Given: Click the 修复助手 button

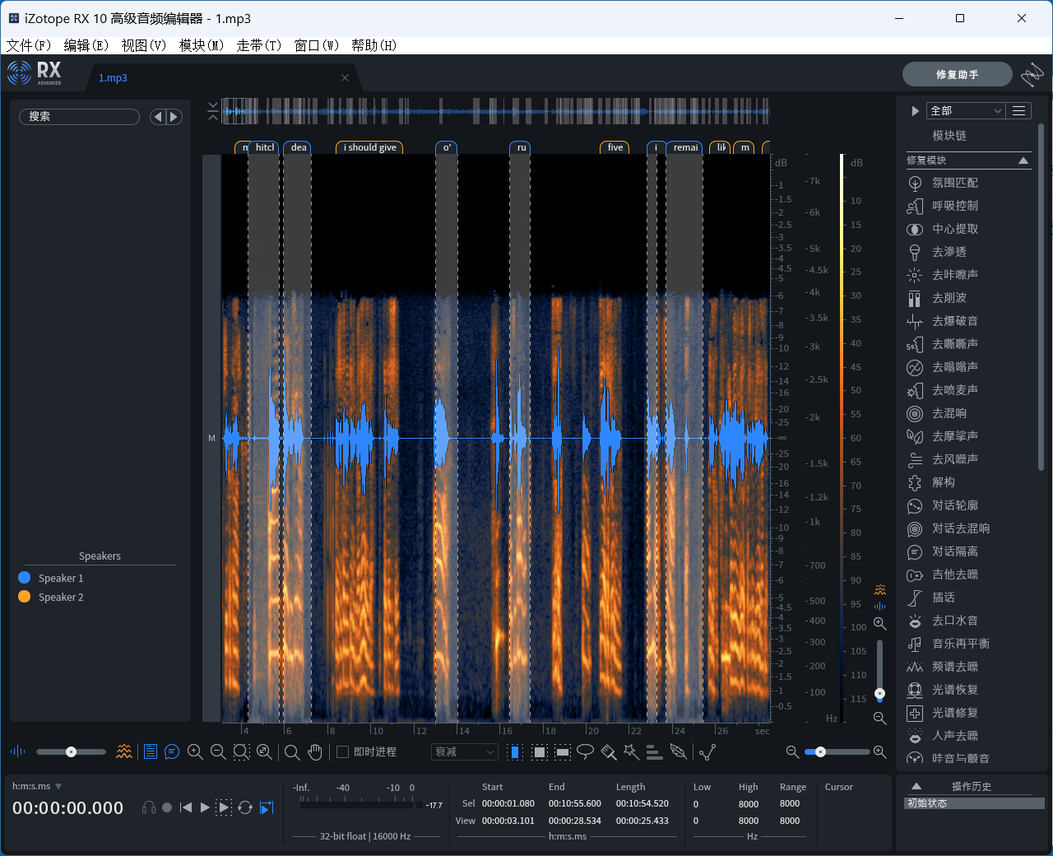Looking at the screenshot, I should [957, 74].
